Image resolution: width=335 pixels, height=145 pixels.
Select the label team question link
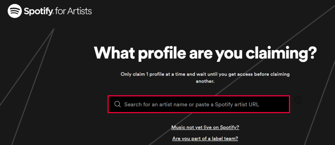pyautogui.click(x=205, y=138)
